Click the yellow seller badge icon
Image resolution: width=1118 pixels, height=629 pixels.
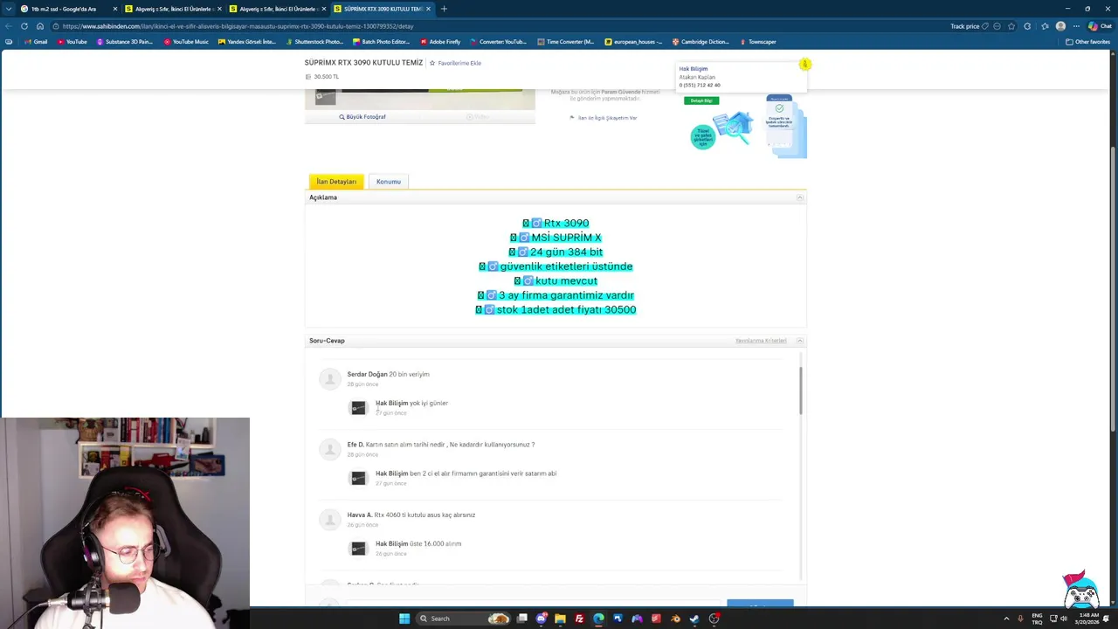point(805,64)
